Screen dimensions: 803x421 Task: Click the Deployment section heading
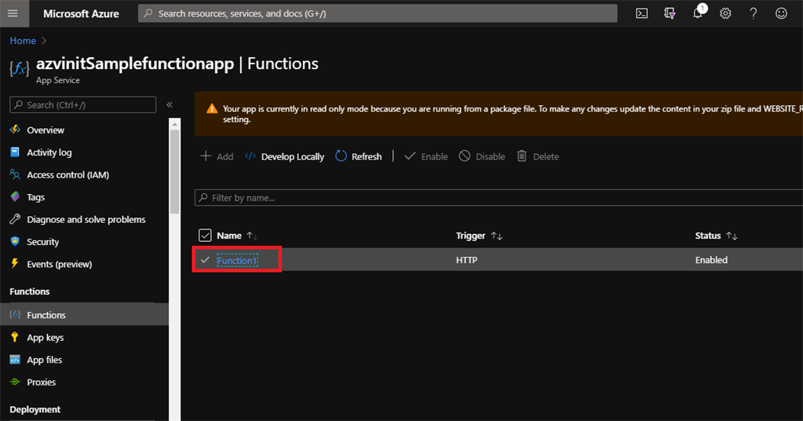(x=35, y=409)
